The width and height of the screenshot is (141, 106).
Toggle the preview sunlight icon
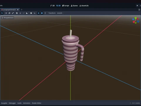pyautogui.click(x=38, y=13)
